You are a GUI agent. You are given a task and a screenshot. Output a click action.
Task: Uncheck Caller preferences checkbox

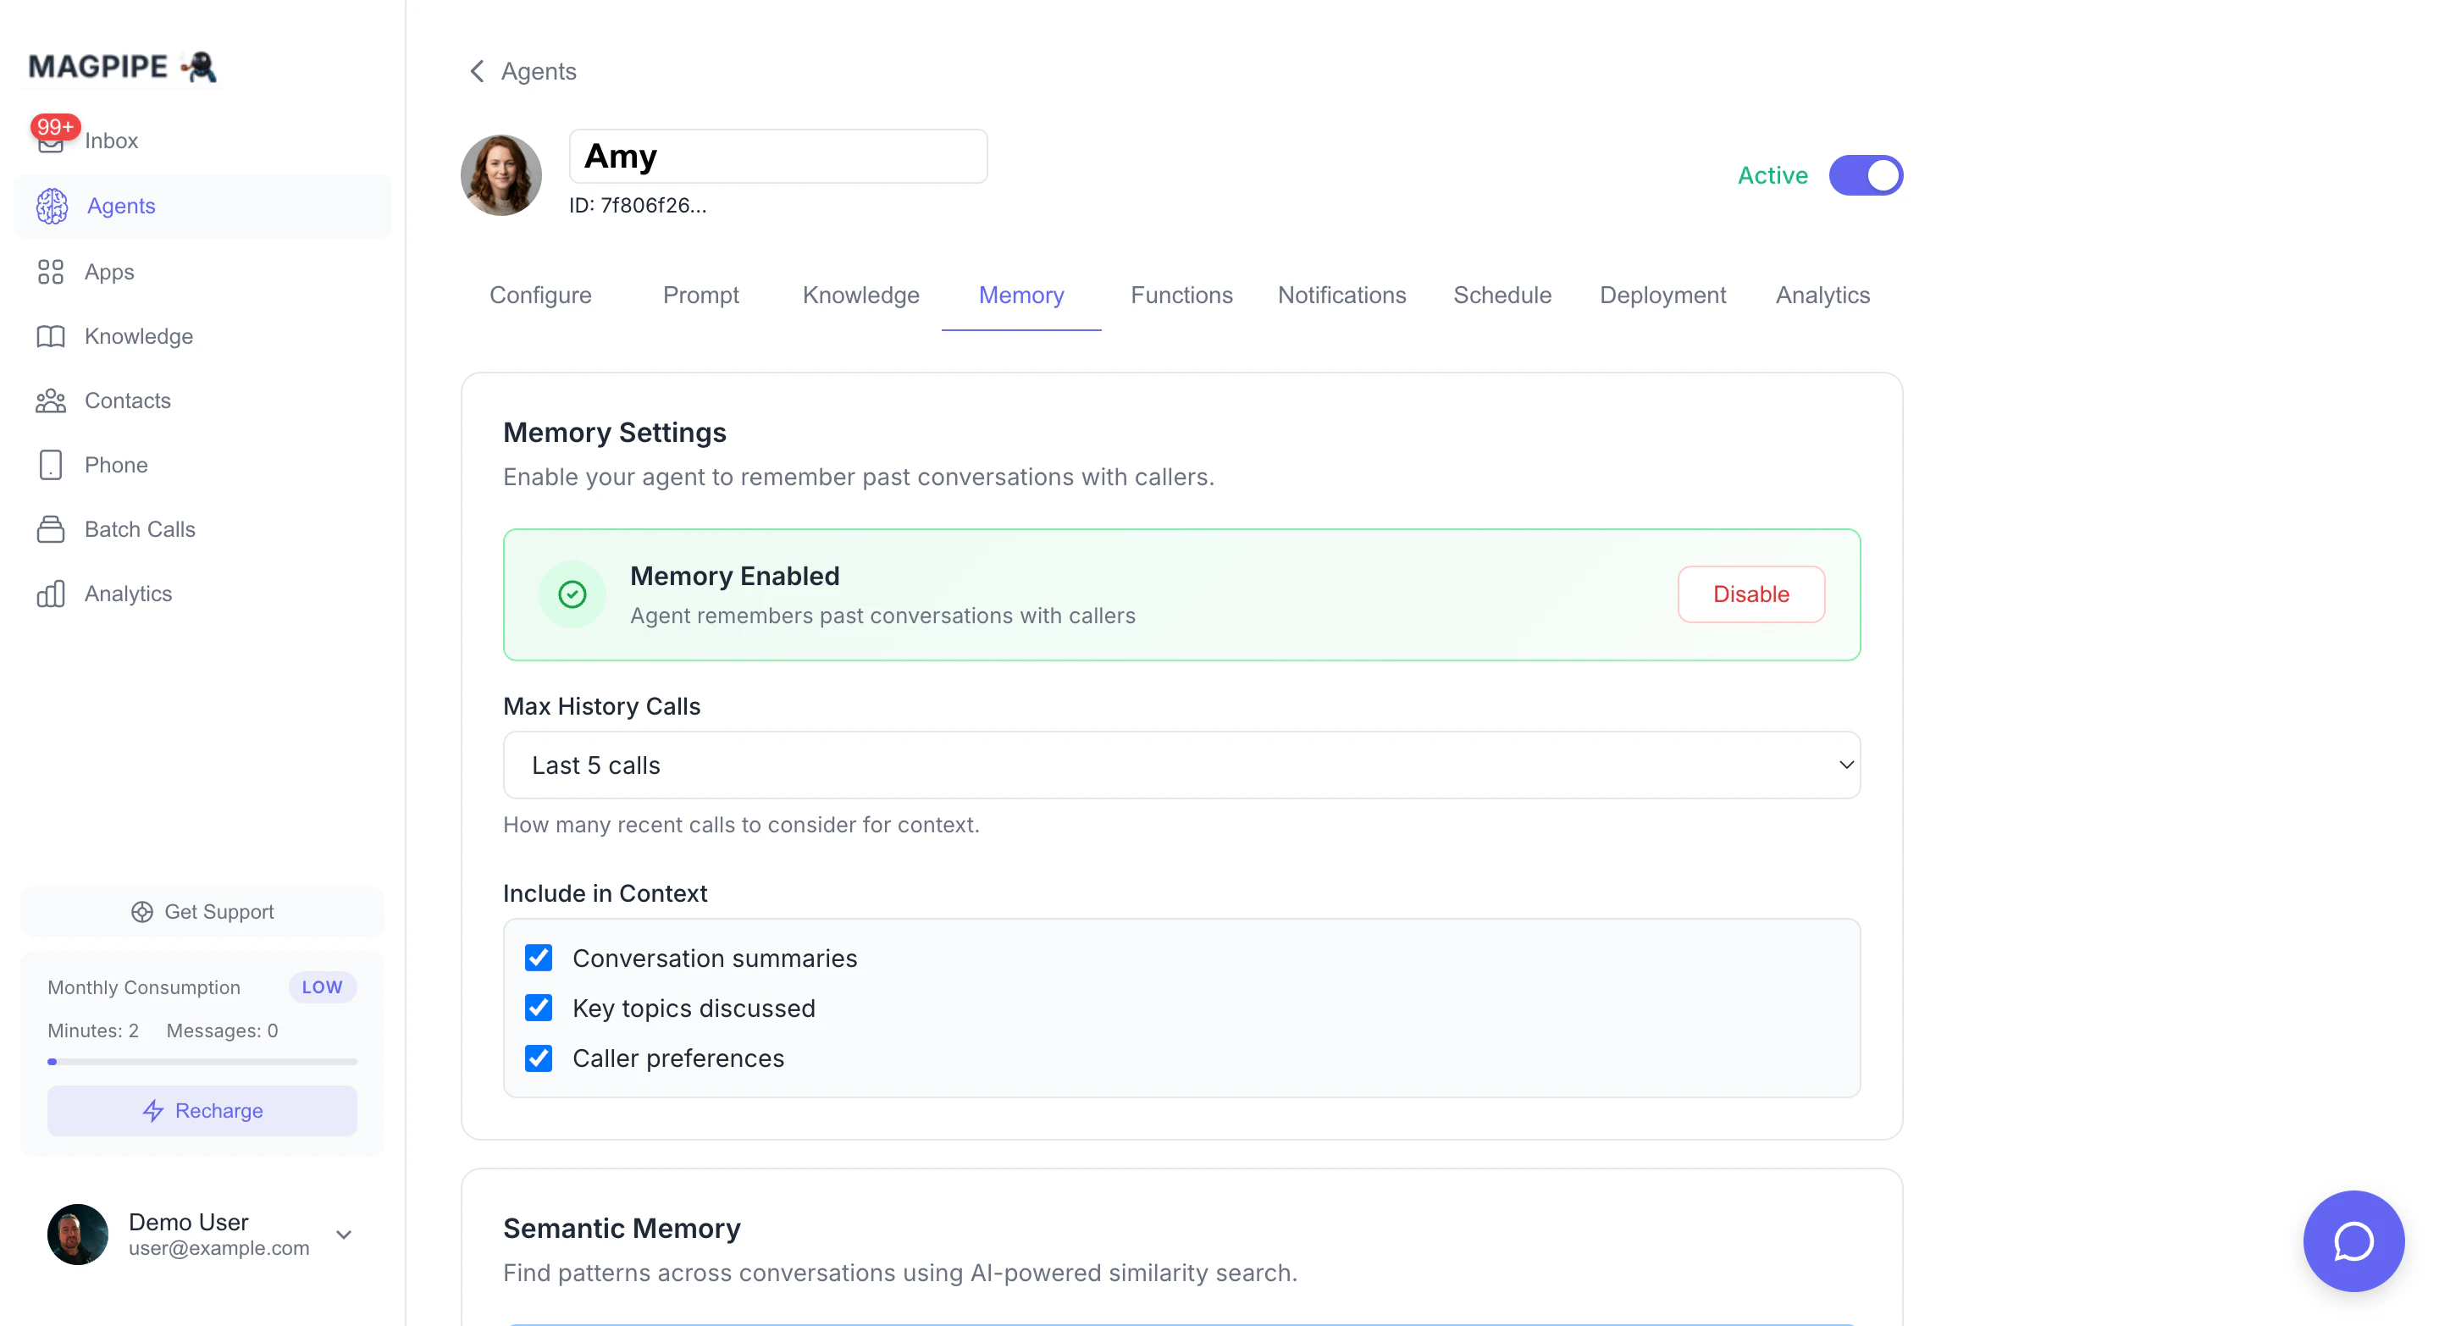coord(539,1058)
